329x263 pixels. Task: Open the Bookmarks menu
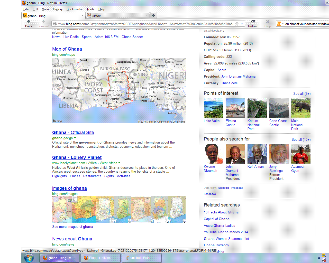[x=75, y=9]
